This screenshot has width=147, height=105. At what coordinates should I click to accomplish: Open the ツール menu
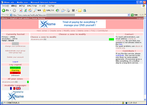coord(42,6)
